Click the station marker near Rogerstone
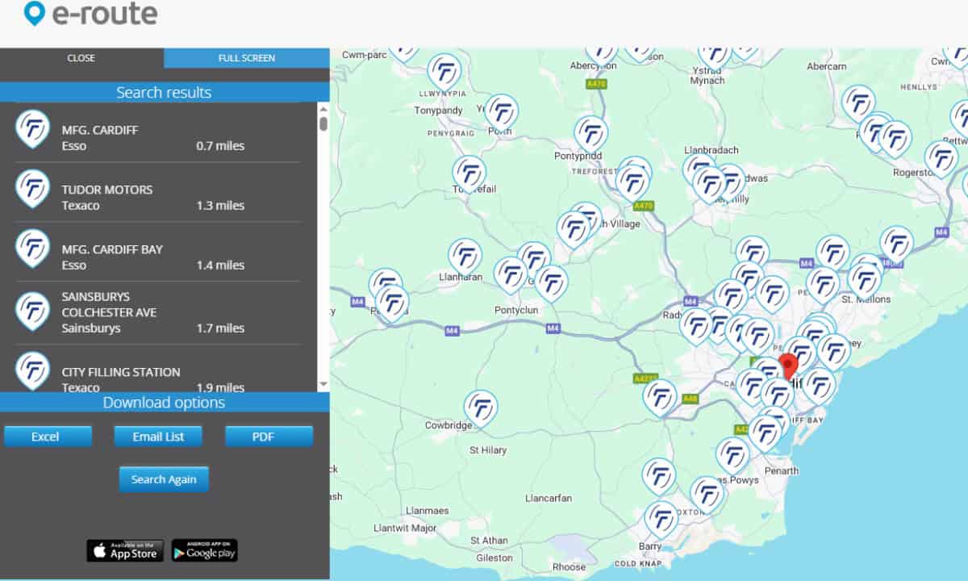Screen dimensions: 968x581 pos(941,159)
